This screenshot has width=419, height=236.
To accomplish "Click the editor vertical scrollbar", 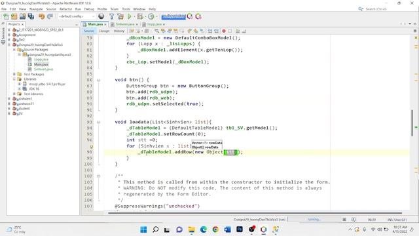I will (x=412, y=123).
